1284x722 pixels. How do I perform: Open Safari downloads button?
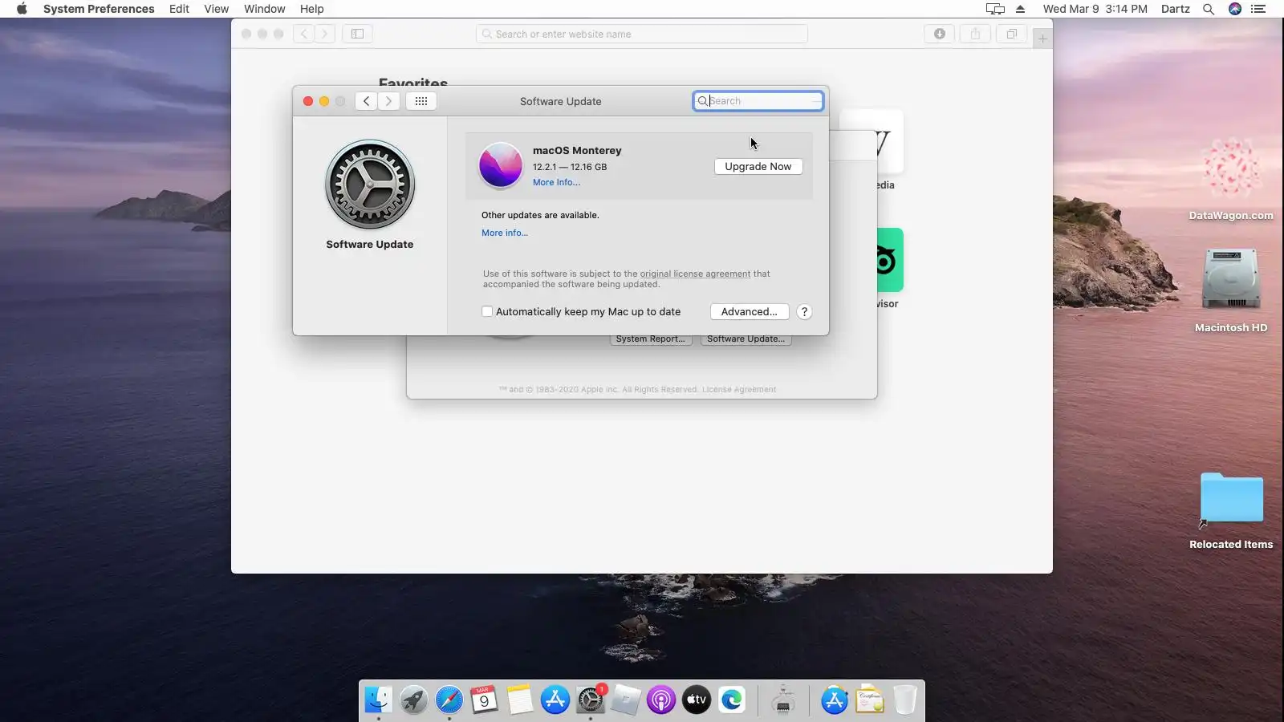click(x=940, y=34)
